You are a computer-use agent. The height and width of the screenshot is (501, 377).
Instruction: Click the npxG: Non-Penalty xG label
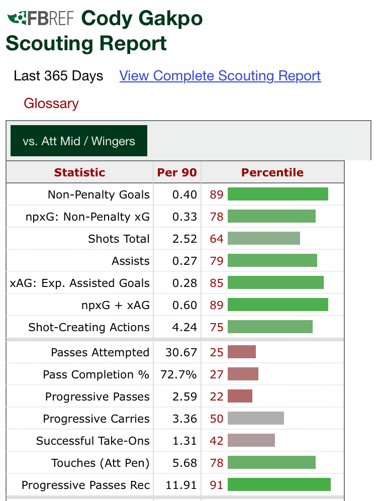tap(87, 217)
